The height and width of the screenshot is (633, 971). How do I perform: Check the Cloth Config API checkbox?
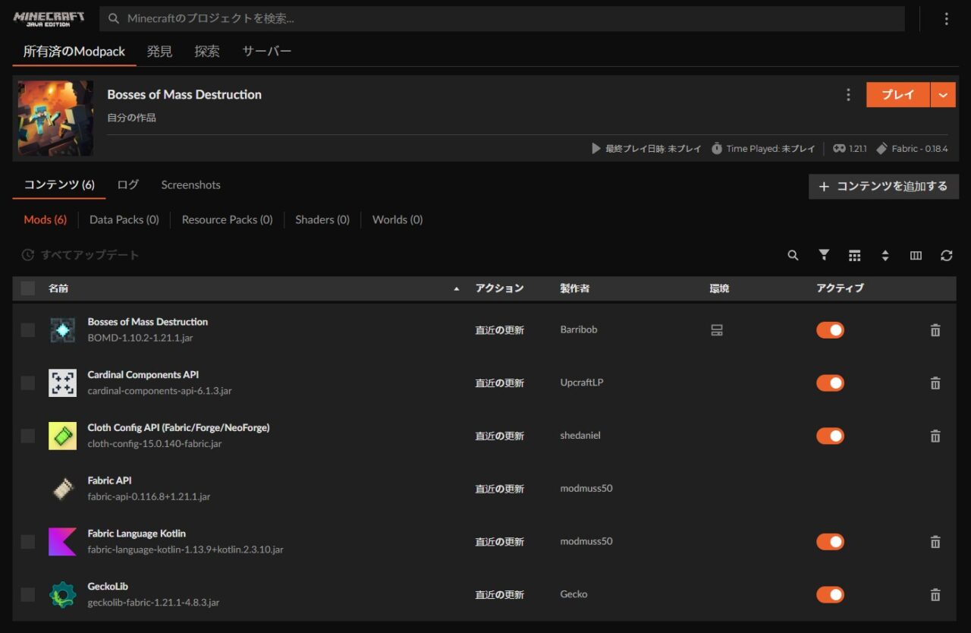28,436
